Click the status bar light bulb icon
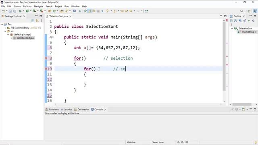Viewport: 258px width, 145px height. [x=256, y=143]
